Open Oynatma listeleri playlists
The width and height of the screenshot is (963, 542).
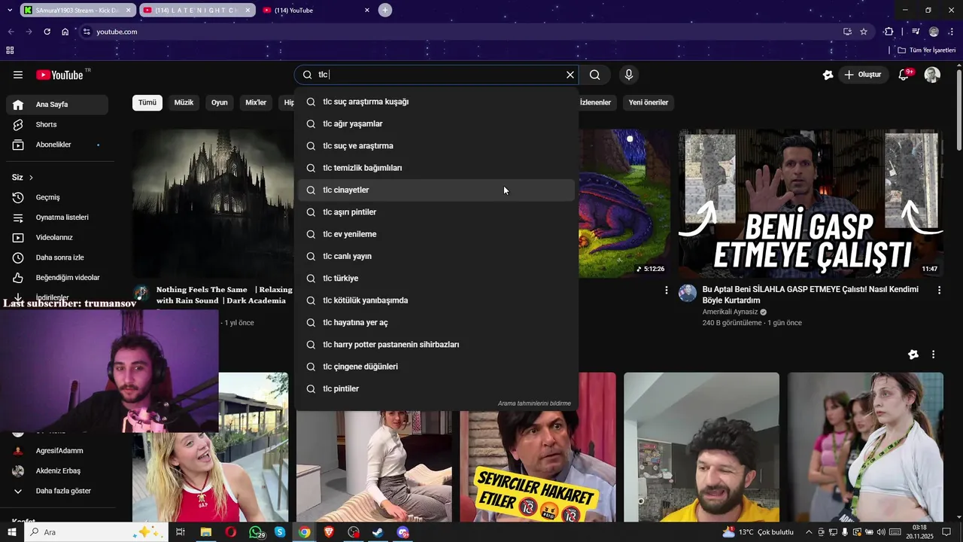(57, 218)
